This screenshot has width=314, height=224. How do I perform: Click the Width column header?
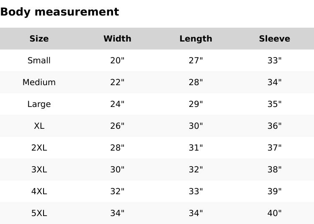117,39
